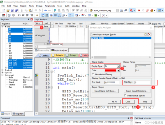Check the Delete actual Signals checkbox
This screenshot has width=165, height=125.
tap(125, 96)
